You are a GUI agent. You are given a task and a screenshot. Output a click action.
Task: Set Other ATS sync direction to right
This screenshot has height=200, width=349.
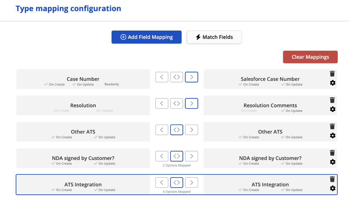click(192, 130)
